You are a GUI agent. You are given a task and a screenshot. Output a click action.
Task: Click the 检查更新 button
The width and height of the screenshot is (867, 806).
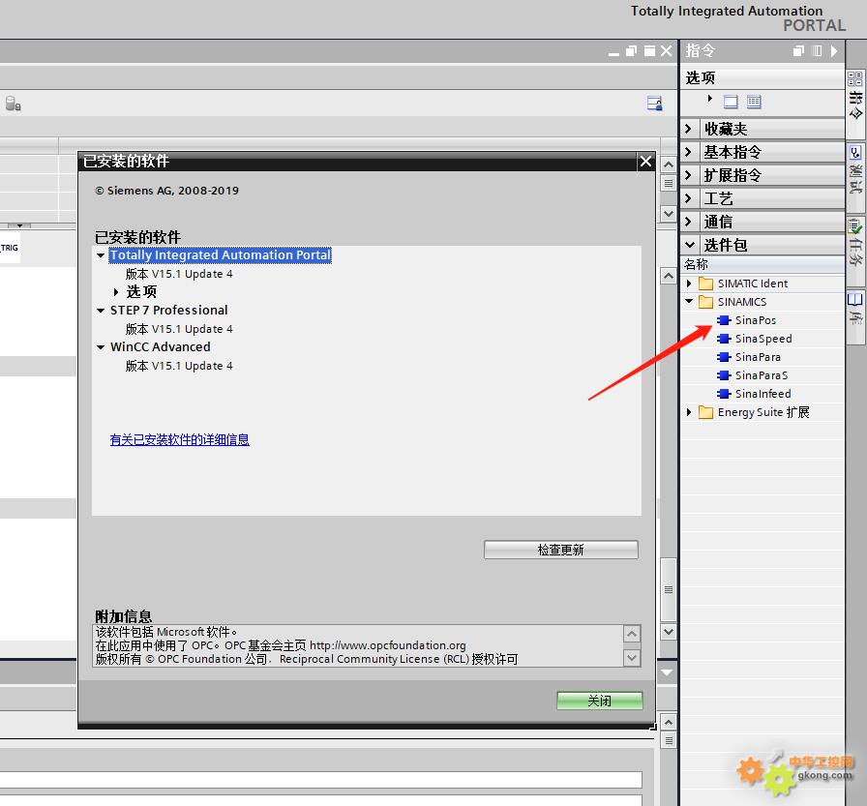click(560, 550)
